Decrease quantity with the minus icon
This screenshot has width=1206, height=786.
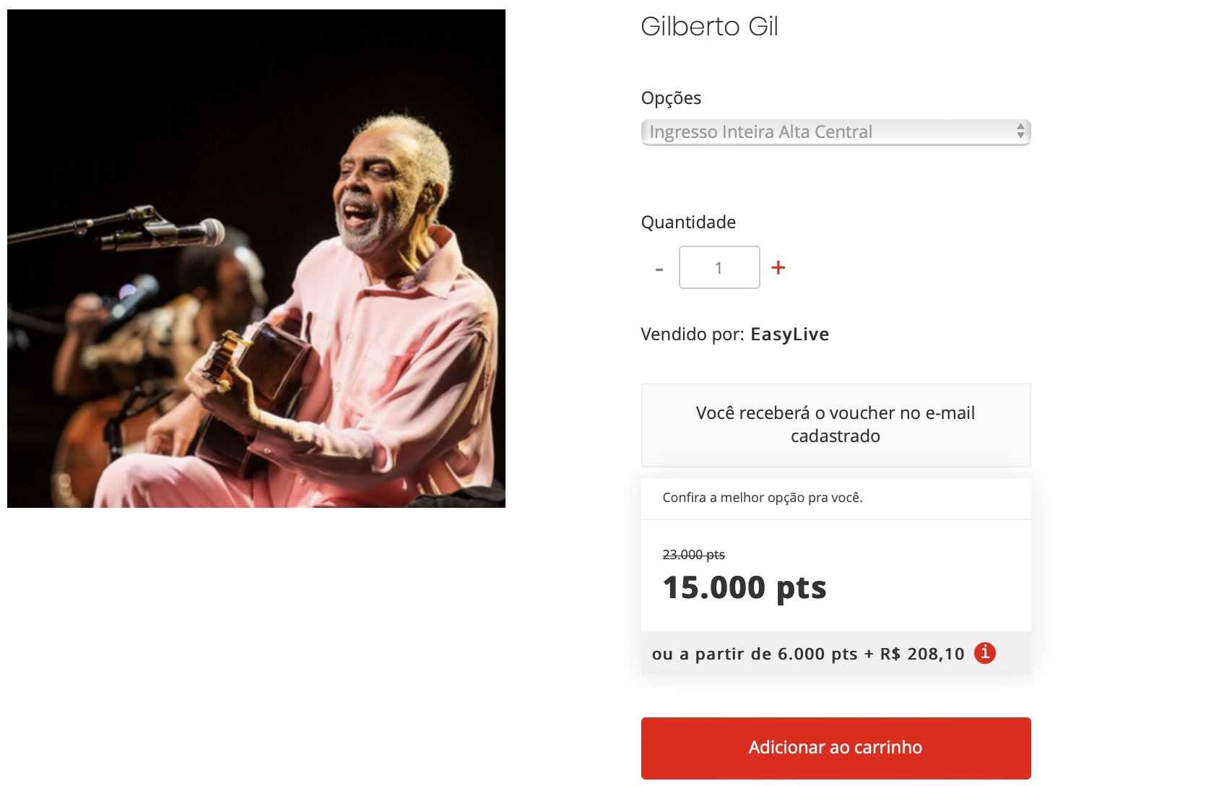pyautogui.click(x=659, y=269)
